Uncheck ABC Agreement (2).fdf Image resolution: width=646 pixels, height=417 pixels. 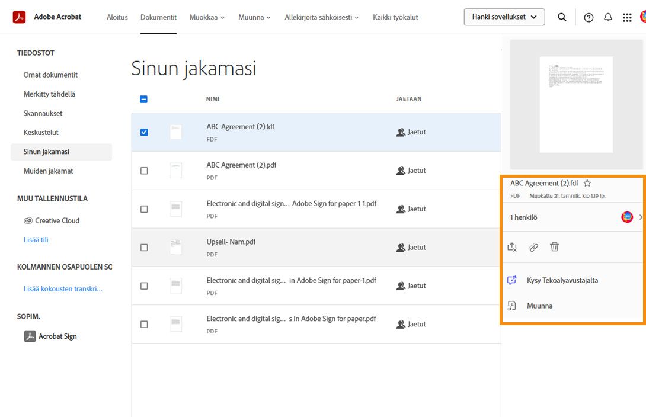click(x=143, y=131)
